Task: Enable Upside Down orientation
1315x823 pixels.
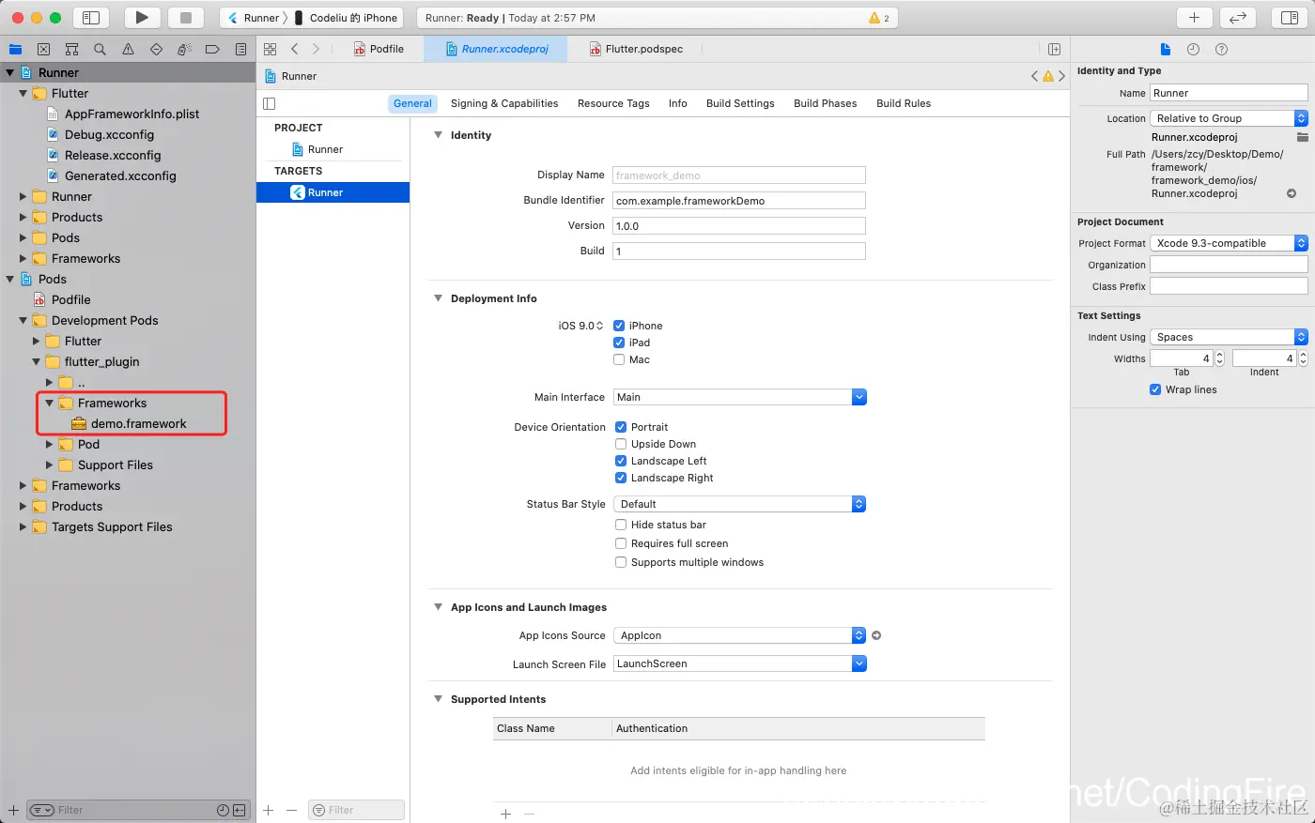Action: coord(621,444)
